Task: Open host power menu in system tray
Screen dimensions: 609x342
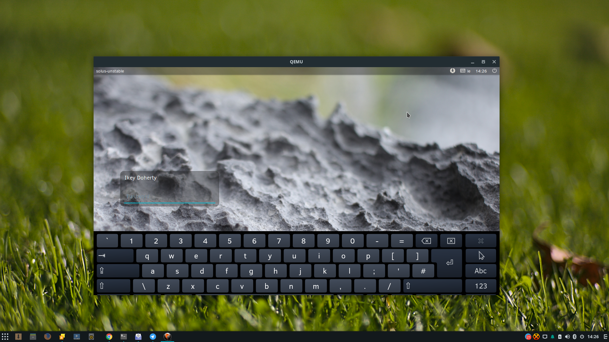Action: [x=582, y=337]
